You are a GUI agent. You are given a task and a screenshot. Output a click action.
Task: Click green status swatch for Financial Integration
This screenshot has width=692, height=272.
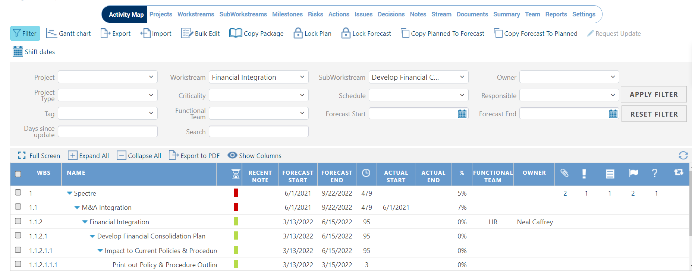coord(236,221)
